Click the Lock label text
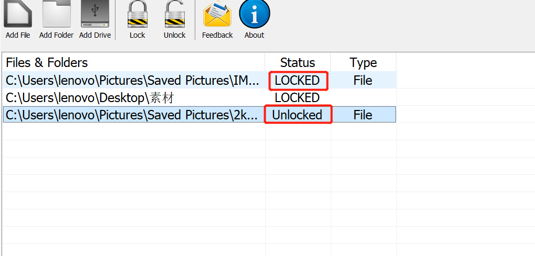 (137, 35)
